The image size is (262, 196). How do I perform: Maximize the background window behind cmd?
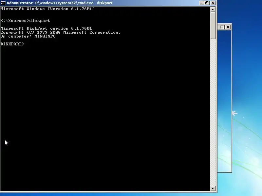click(x=222, y=27)
